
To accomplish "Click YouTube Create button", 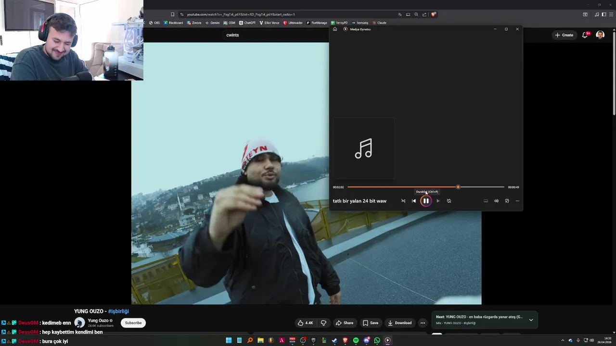I will (564, 35).
